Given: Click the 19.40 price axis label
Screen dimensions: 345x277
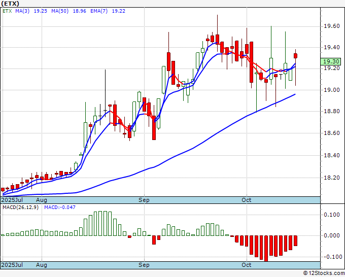Looking at the screenshot, I should pos(332,47).
